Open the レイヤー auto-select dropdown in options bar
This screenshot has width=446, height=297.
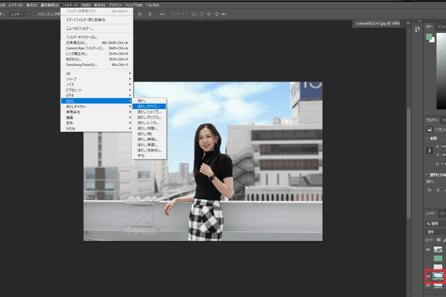point(19,14)
